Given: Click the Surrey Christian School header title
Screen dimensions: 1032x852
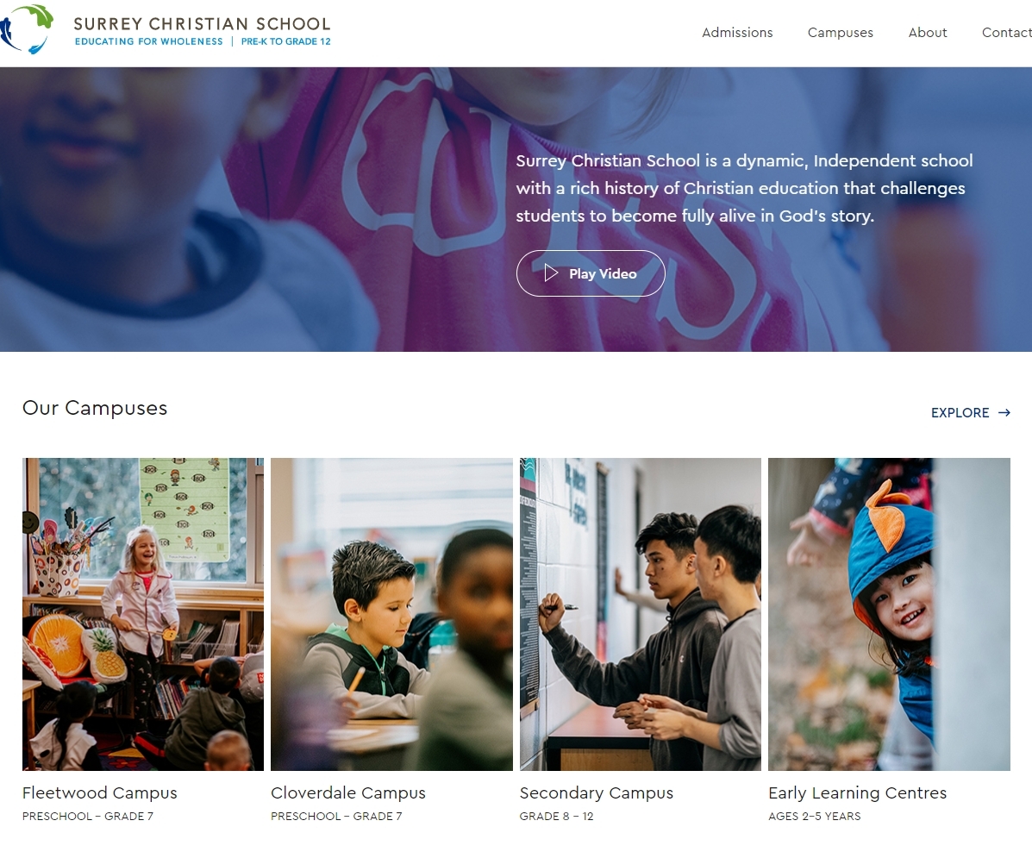Looking at the screenshot, I should click(x=202, y=23).
